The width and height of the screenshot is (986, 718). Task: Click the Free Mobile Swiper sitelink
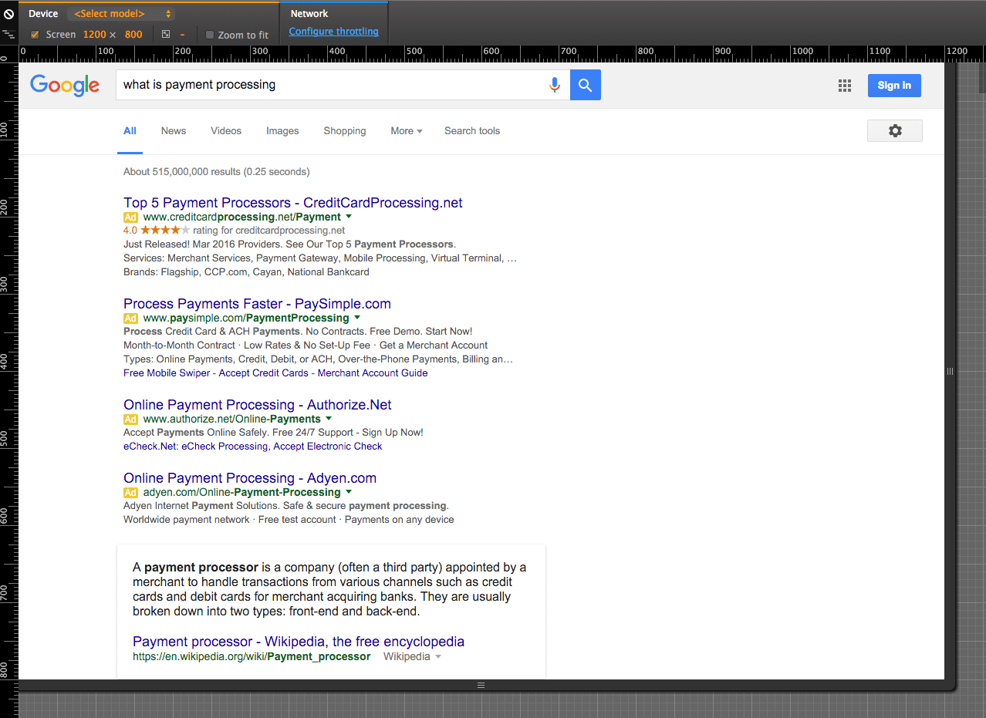(x=167, y=373)
